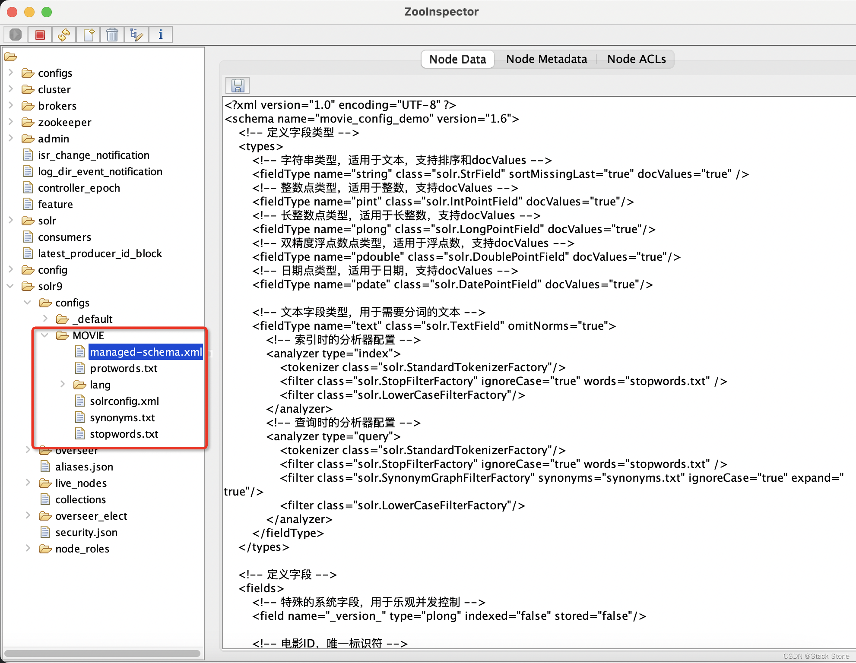Switch to the Node Data tab
Image resolution: width=856 pixels, height=663 pixels.
coord(458,59)
